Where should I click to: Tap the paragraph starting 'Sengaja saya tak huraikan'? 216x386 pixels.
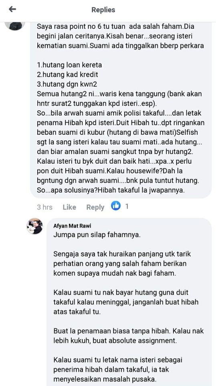[122, 263]
